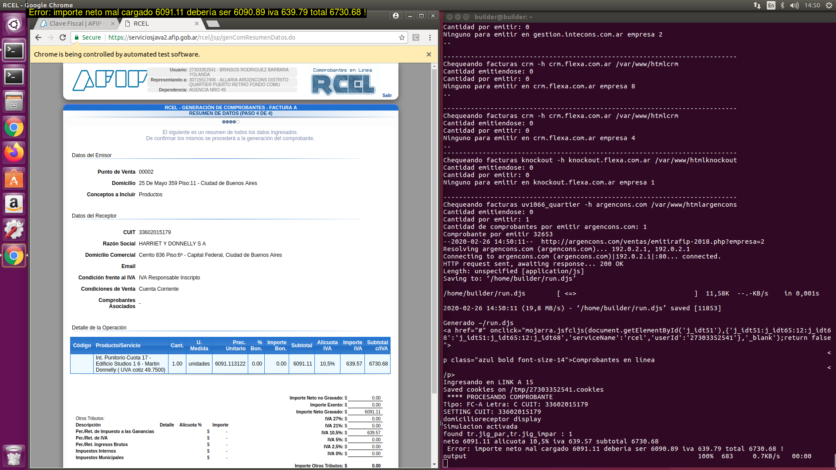Click Razón Social HARRIET Y DONNELLY S A
The height and width of the screenshot is (470, 836).
[x=172, y=244]
